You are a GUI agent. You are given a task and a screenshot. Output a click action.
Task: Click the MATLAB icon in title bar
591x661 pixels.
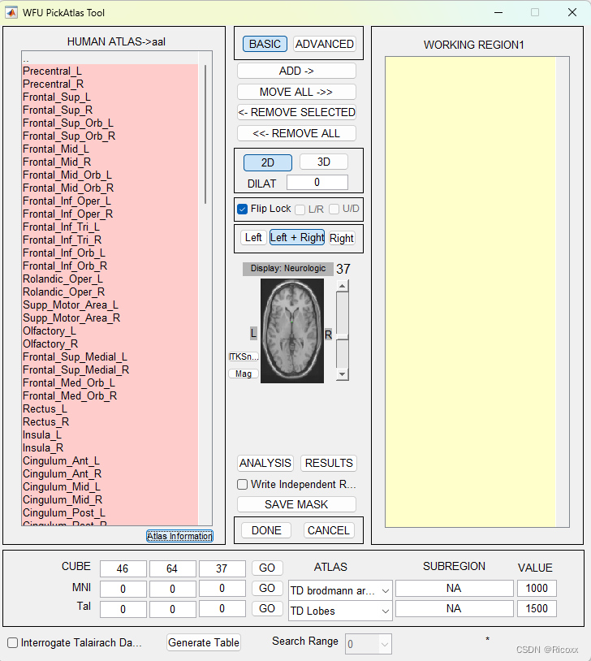click(11, 12)
